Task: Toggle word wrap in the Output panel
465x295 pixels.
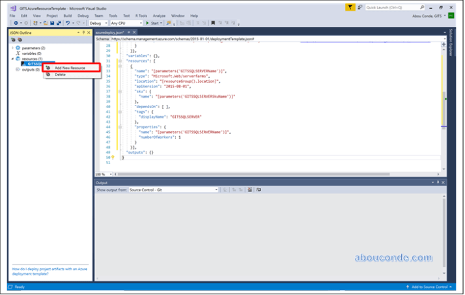Action: tap(259, 190)
